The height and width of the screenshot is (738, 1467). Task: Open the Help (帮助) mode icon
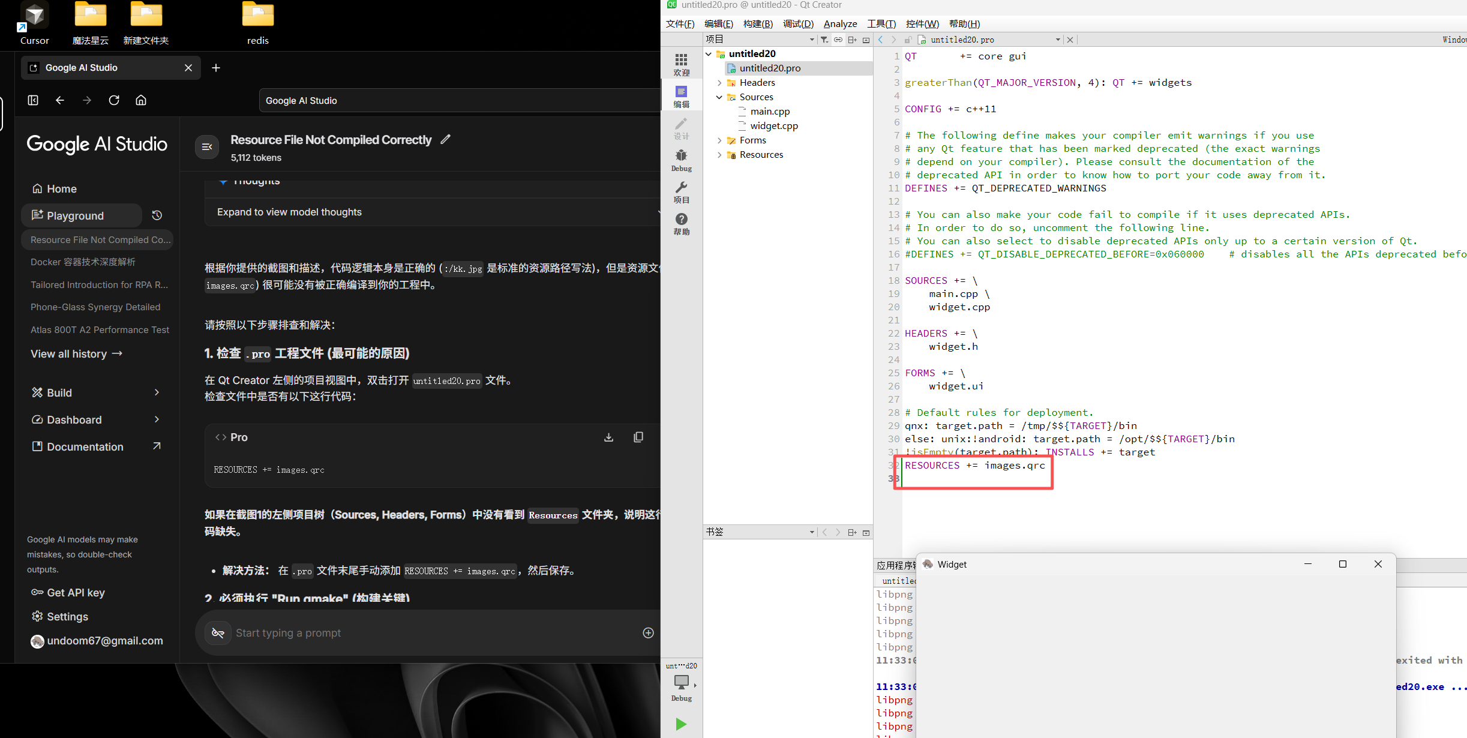point(681,223)
